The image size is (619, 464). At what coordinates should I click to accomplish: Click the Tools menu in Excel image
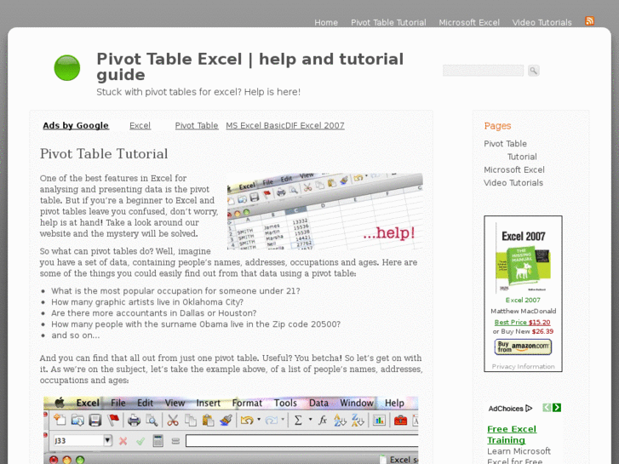tap(285, 403)
